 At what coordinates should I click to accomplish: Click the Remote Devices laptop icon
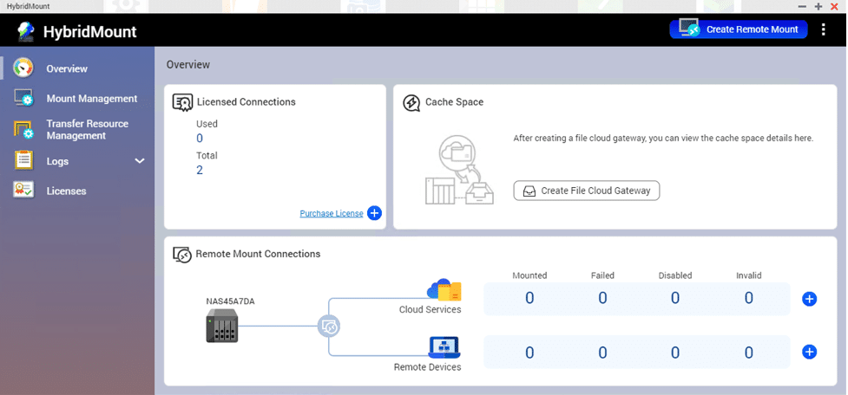444,347
